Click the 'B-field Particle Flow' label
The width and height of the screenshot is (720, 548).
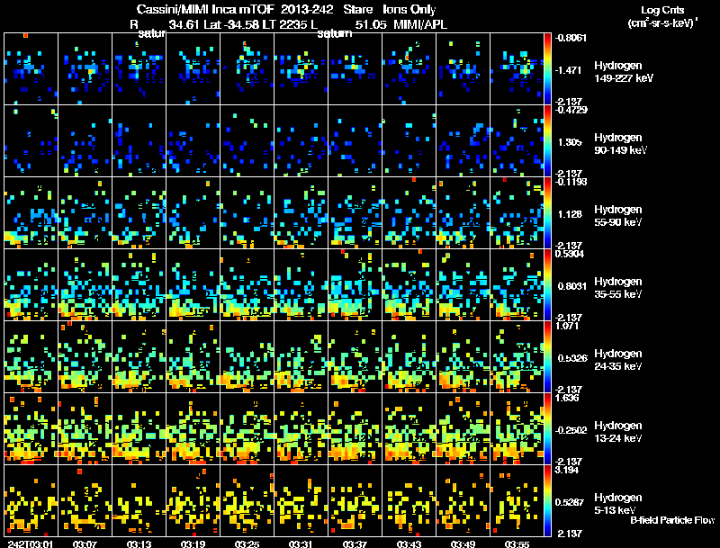pos(672,520)
